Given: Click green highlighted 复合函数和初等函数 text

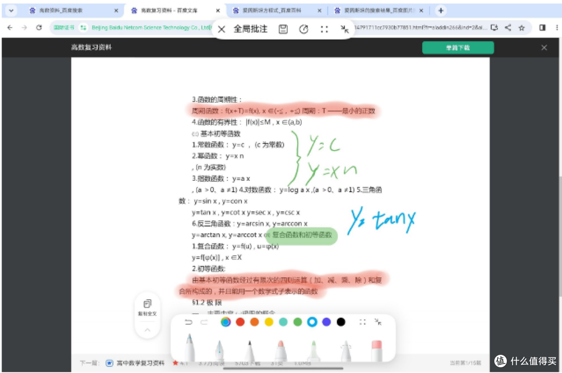Looking at the screenshot, I should pos(302,235).
